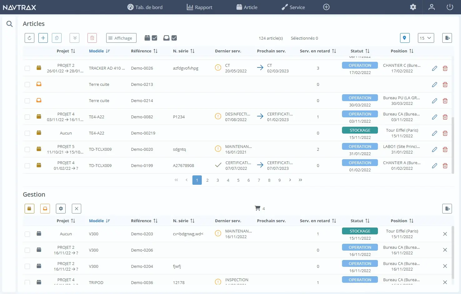Viewport: 461px width, 294px height.
Task: Delete article Demo-0213 trash icon
Action: (445, 85)
